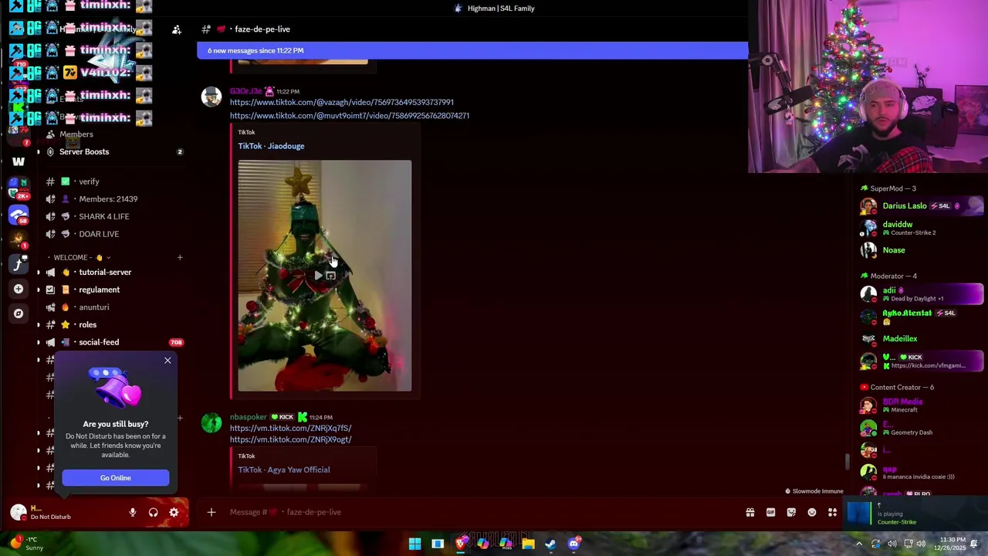Open the 'W' server icon in server list
Image resolution: width=988 pixels, height=556 pixels.
pyautogui.click(x=19, y=162)
